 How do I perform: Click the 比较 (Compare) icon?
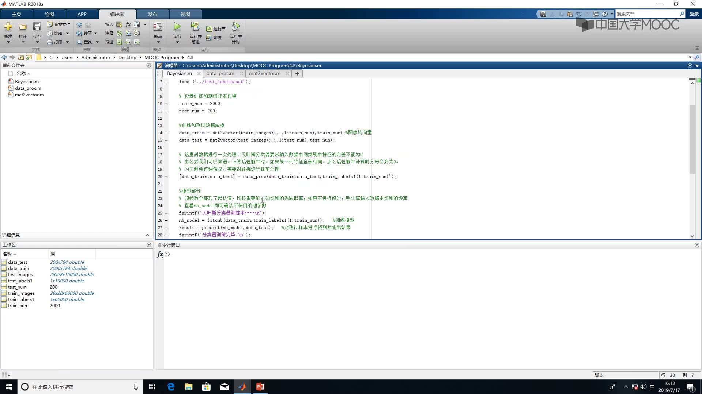coord(50,33)
